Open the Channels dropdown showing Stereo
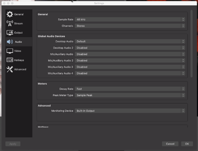This screenshot has width=198, height=151. tap(130, 26)
